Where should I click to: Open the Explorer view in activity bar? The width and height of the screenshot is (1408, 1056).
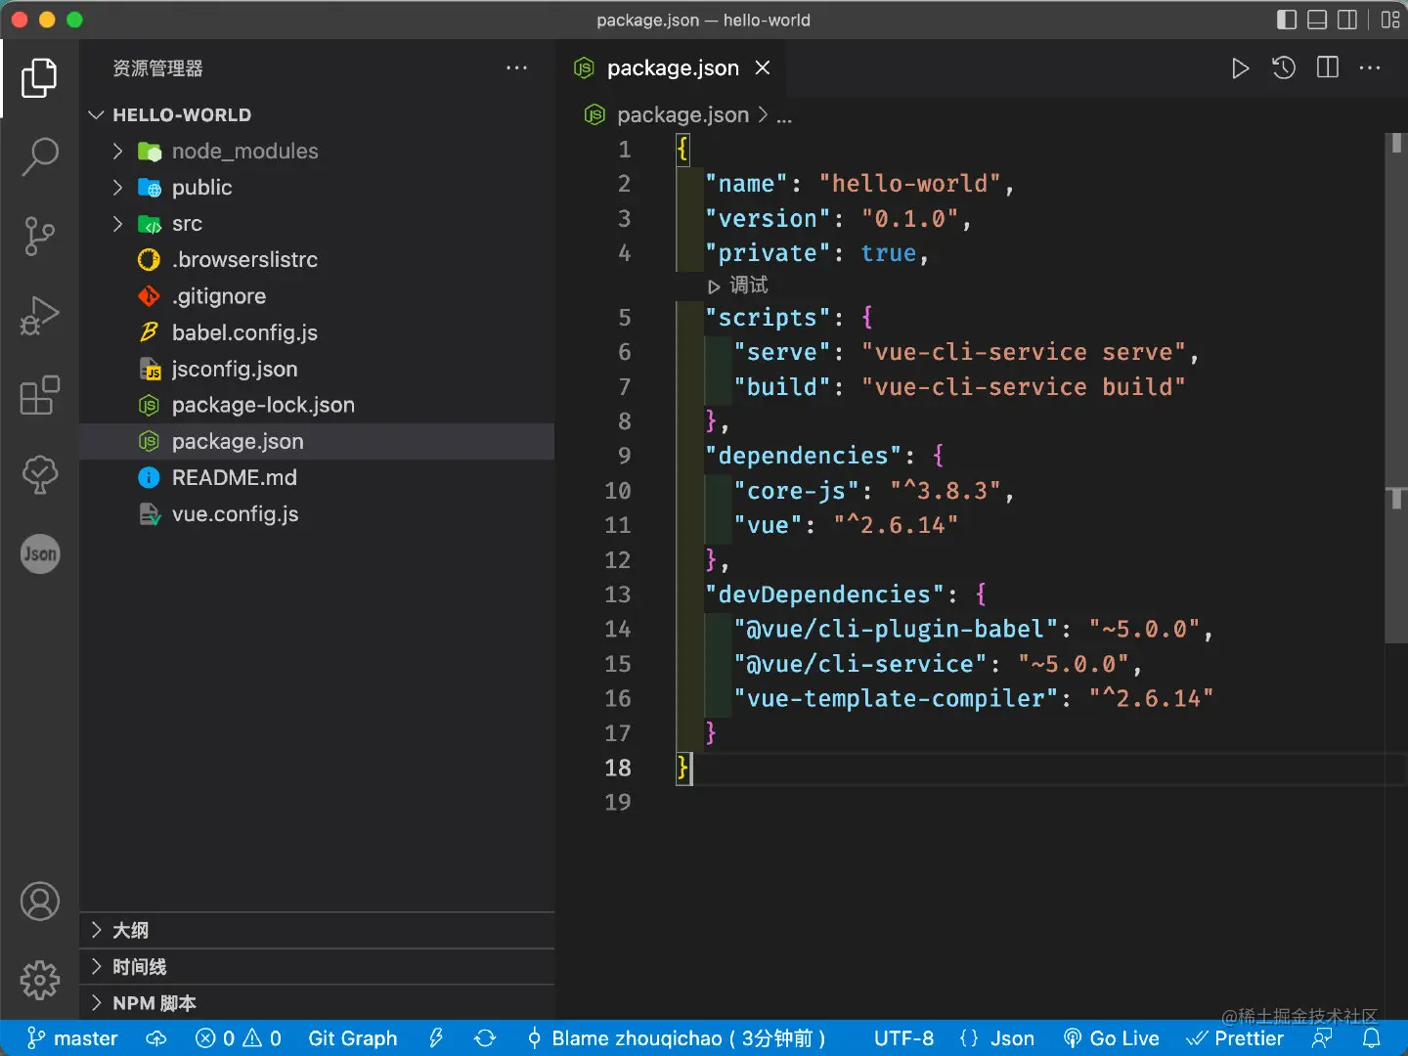click(x=39, y=78)
